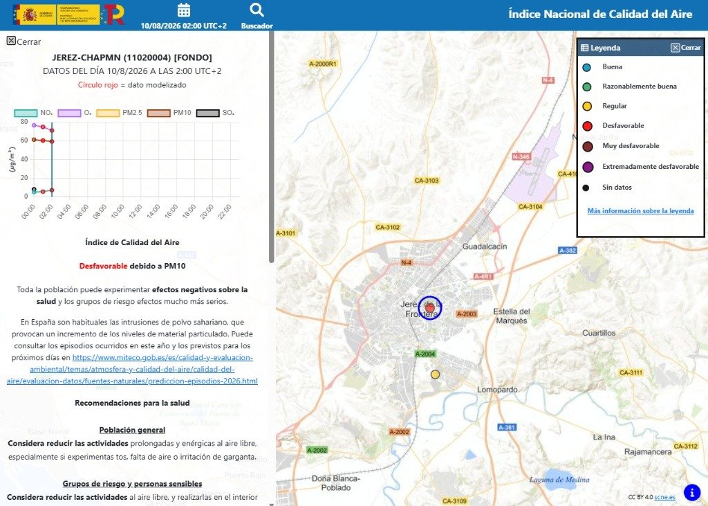This screenshot has width=708, height=506.
Task: Click the A-2000R1 road sign on map
Action: pos(322,64)
